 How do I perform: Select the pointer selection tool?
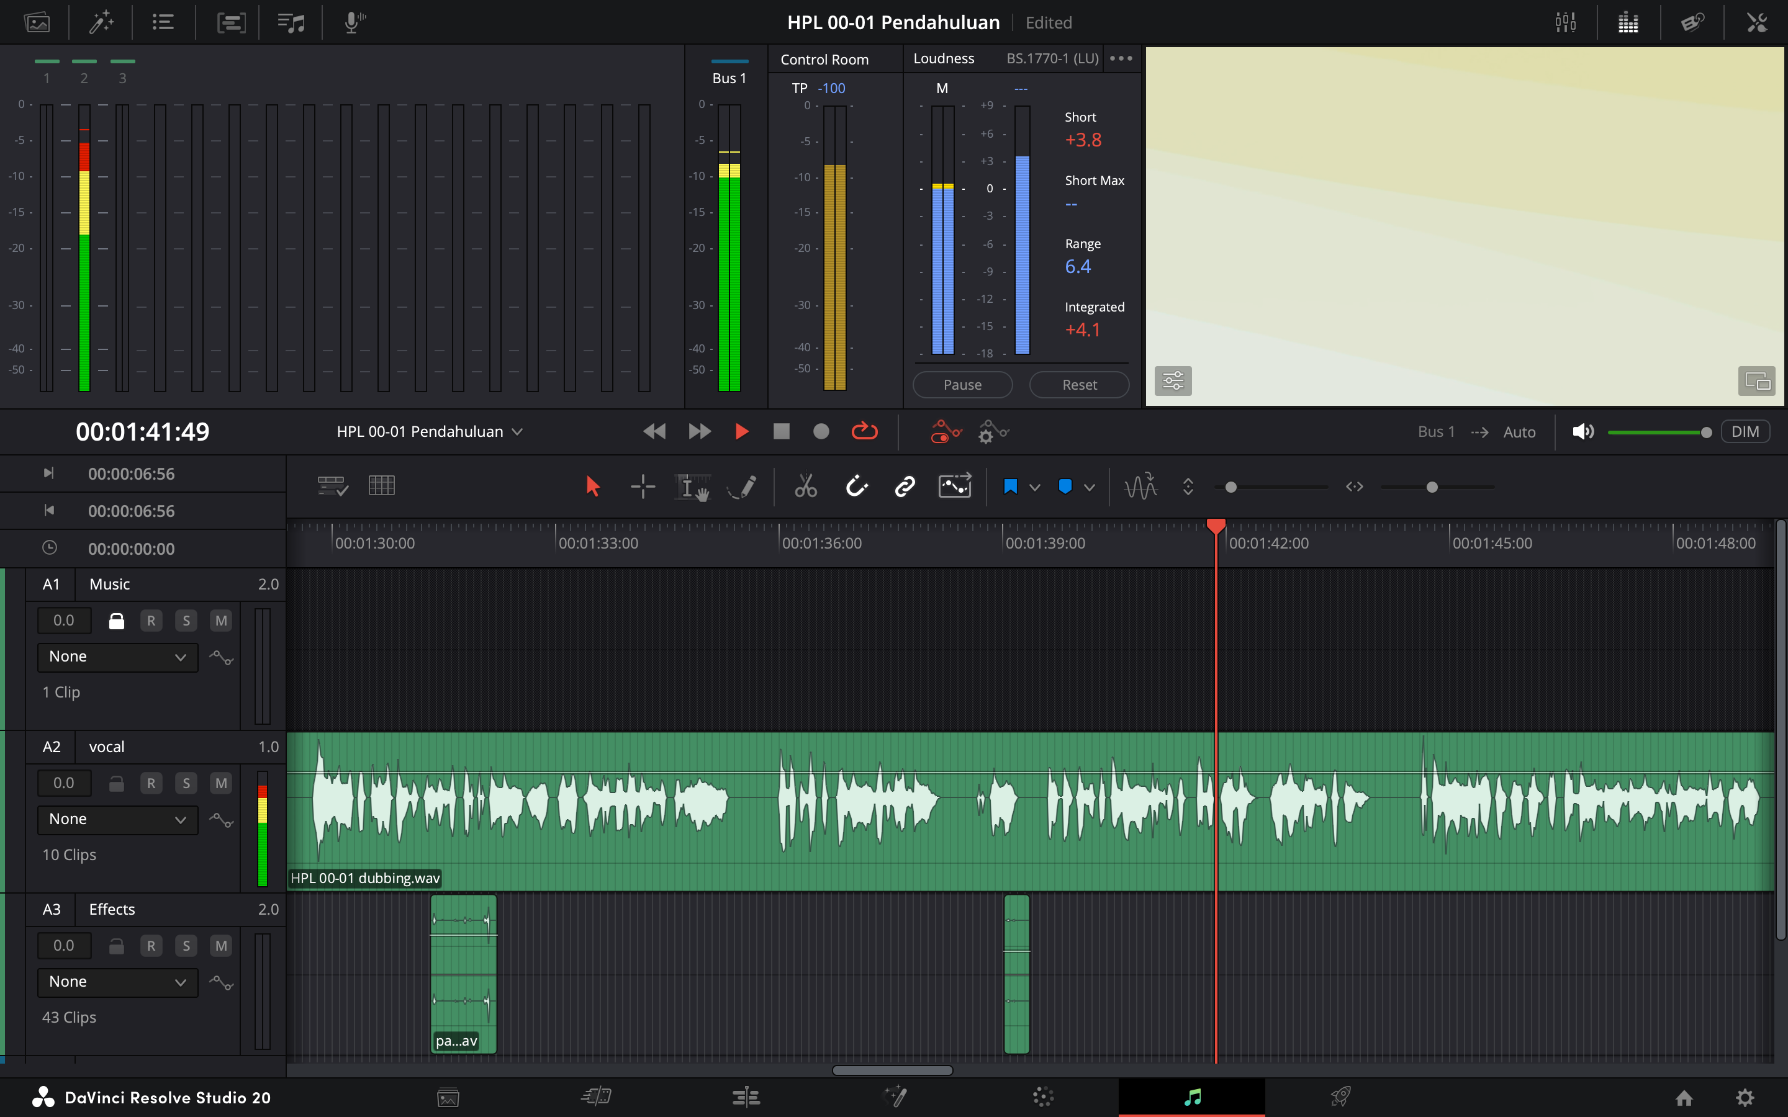592,486
